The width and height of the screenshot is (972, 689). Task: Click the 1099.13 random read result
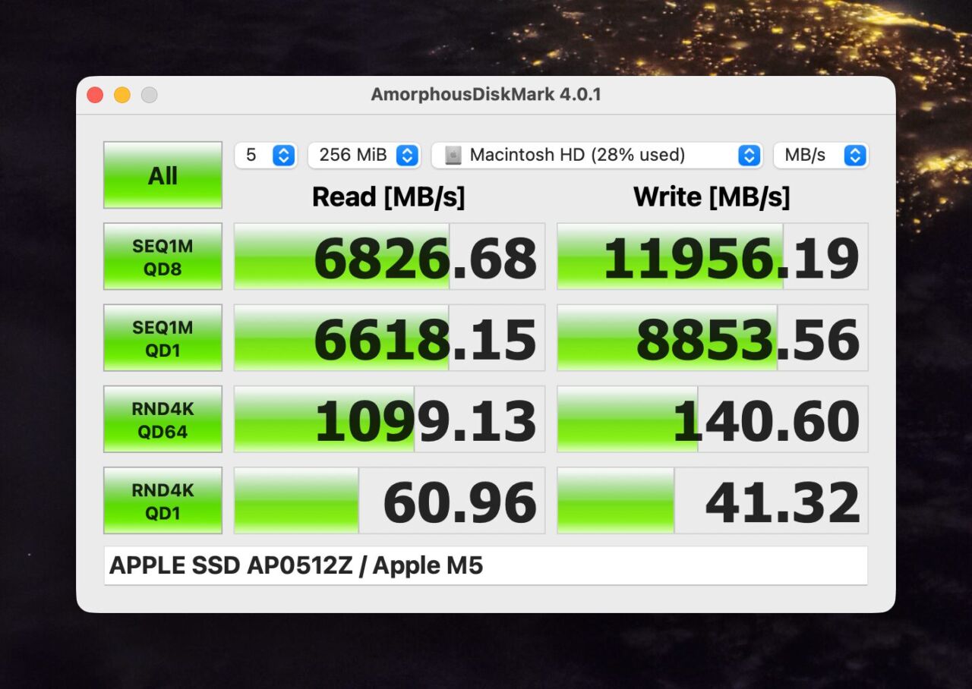390,419
